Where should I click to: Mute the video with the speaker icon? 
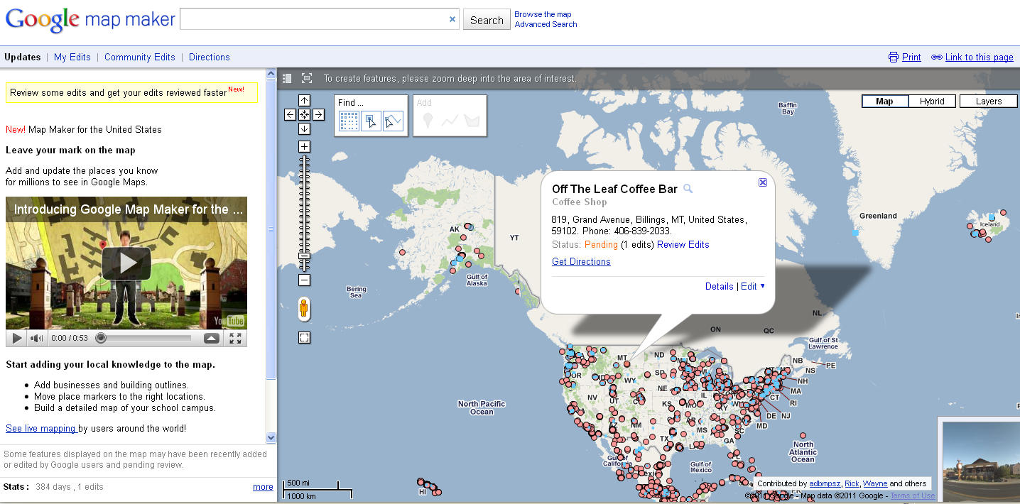click(37, 339)
